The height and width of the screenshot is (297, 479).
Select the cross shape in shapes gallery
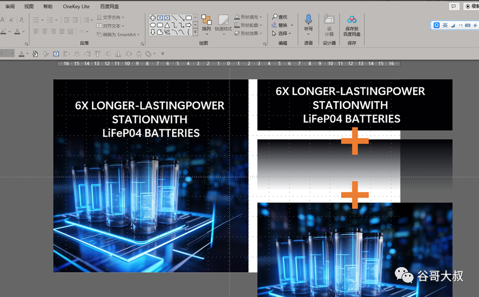(153, 18)
